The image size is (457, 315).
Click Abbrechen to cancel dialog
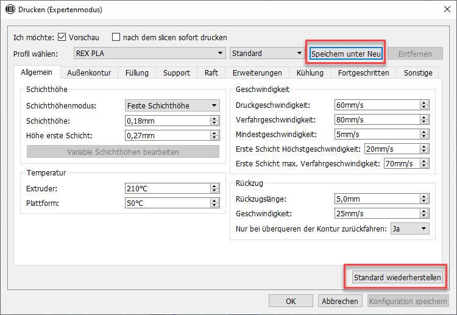pyautogui.click(x=340, y=301)
